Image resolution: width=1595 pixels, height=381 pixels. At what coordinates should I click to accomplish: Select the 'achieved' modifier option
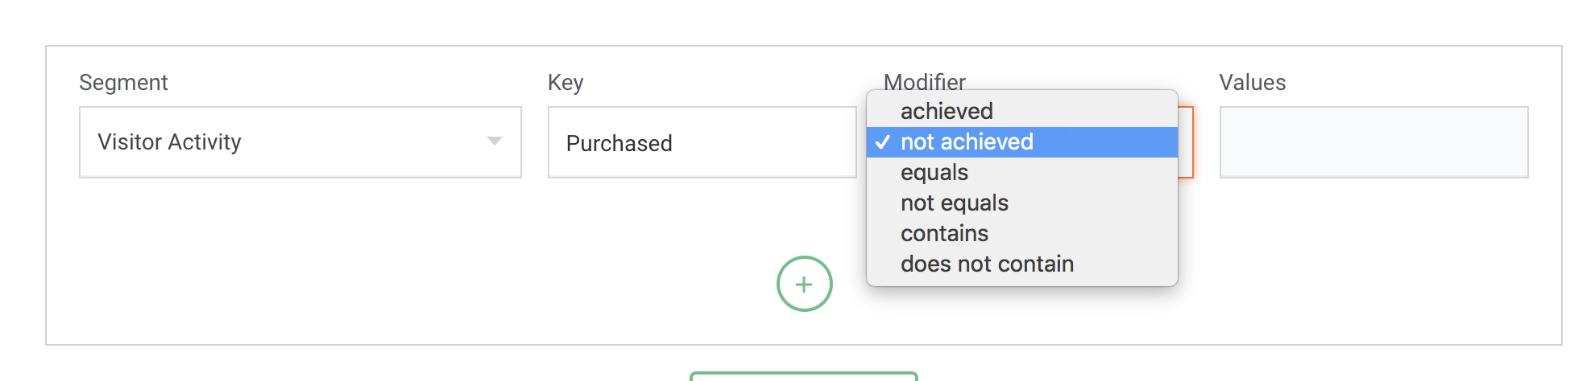[947, 111]
